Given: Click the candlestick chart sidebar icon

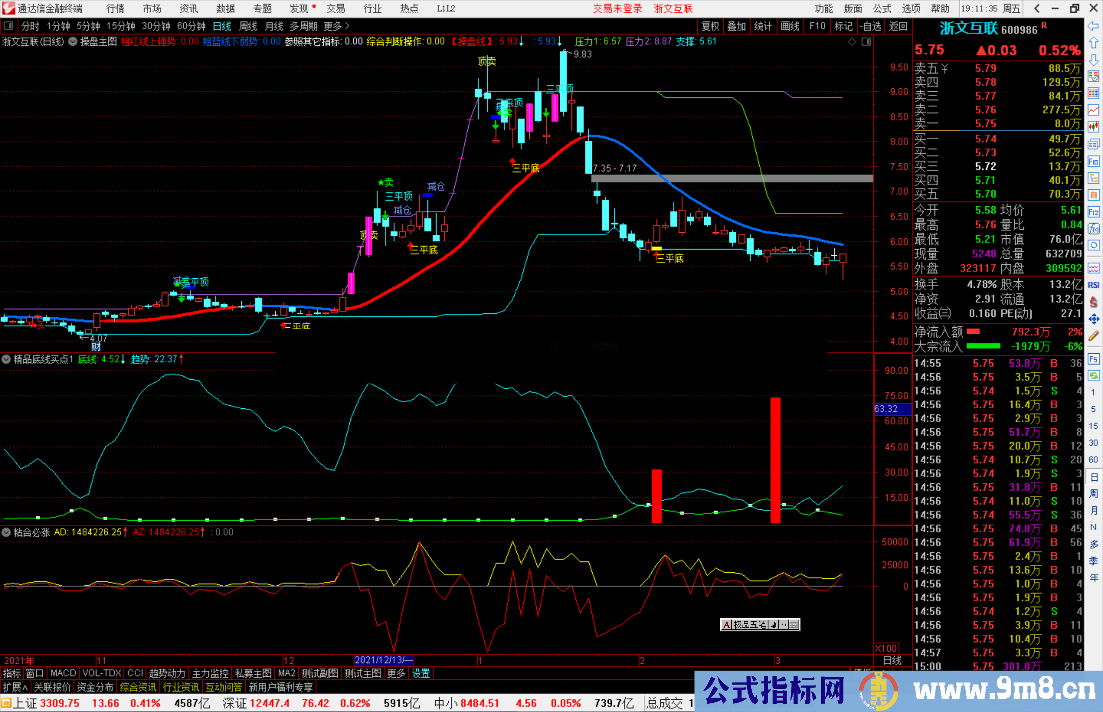Looking at the screenshot, I should pyautogui.click(x=1093, y=127).
